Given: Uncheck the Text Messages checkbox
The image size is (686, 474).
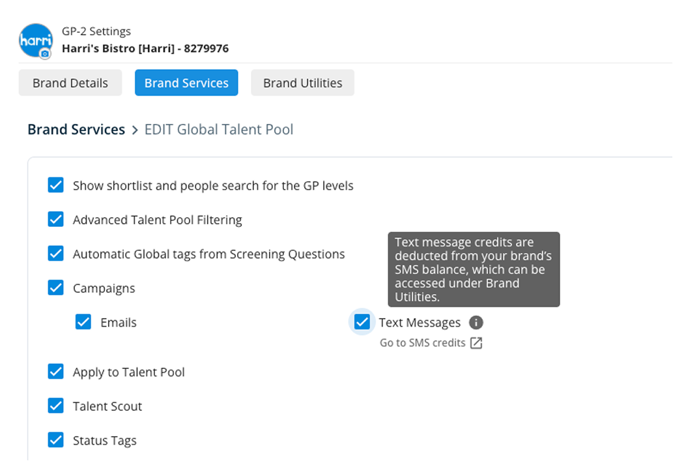Looking at the screenshot, I should 362,322.
